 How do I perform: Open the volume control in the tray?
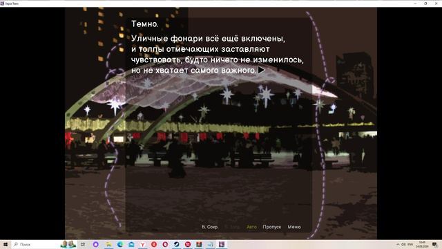(403, 244)
